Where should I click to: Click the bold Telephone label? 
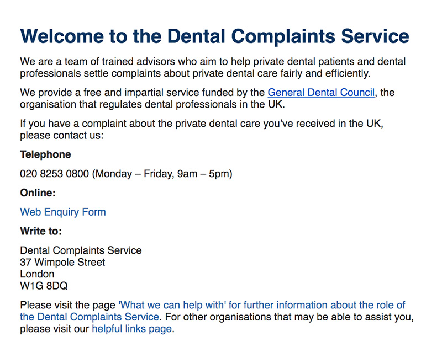[45, 154]
